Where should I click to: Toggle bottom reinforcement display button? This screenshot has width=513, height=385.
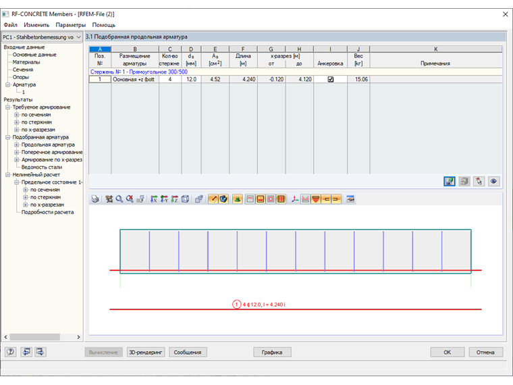coord(261,199)
